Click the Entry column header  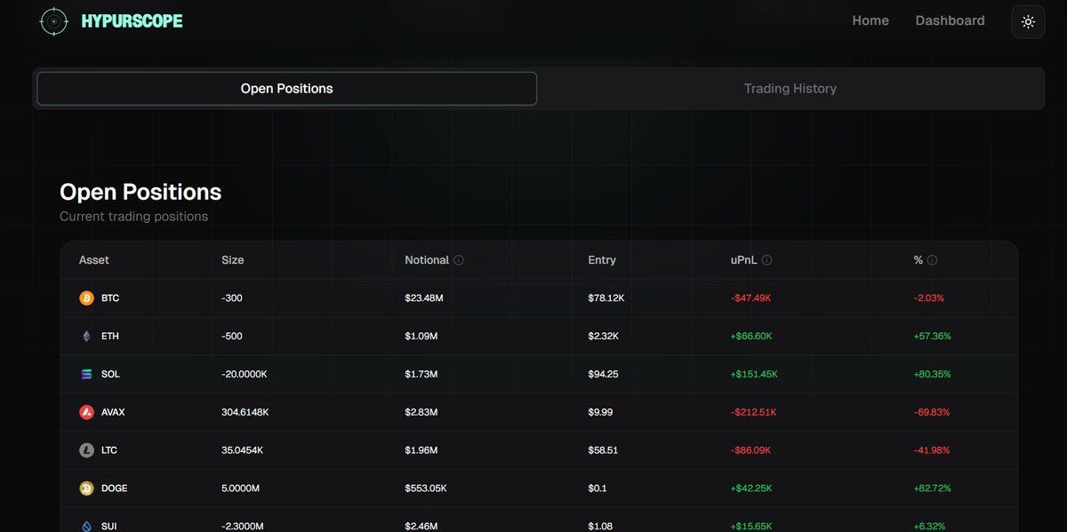pos(602,260)
